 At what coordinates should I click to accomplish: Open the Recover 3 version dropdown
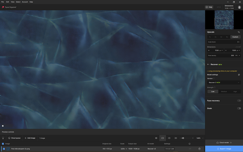coord(224,82)
